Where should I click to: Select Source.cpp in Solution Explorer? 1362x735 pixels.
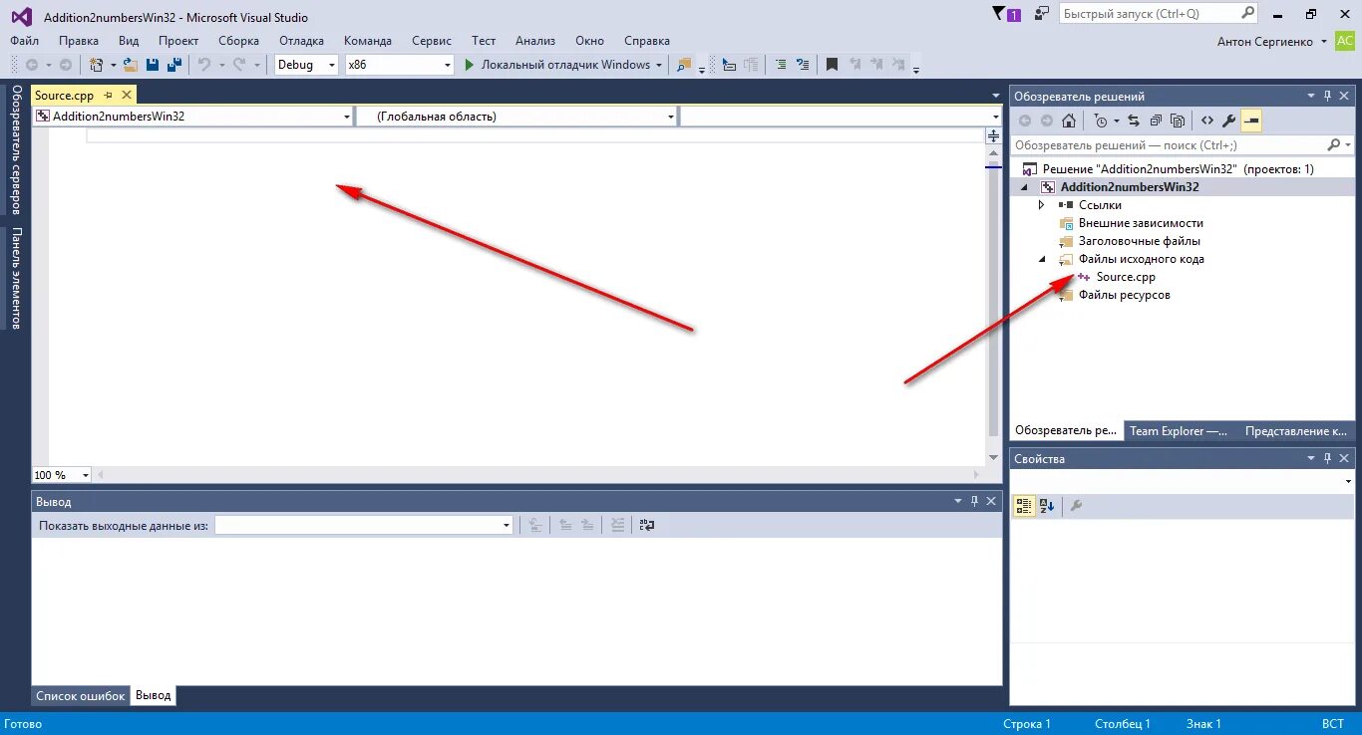point(1126,277)
